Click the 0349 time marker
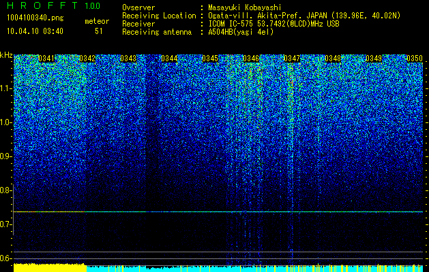 coord(374,58)
